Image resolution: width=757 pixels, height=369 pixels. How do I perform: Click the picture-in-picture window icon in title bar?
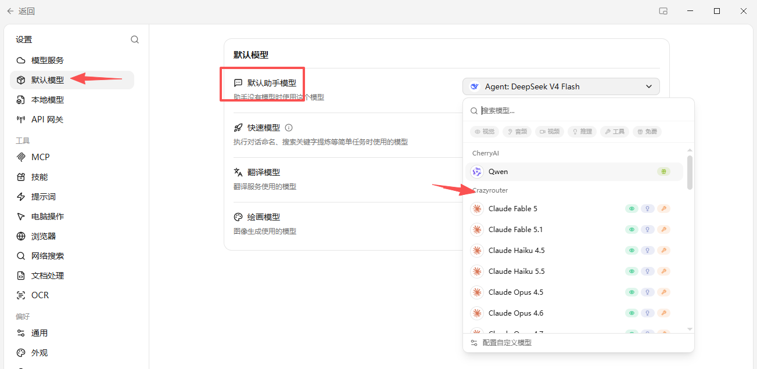663,11
